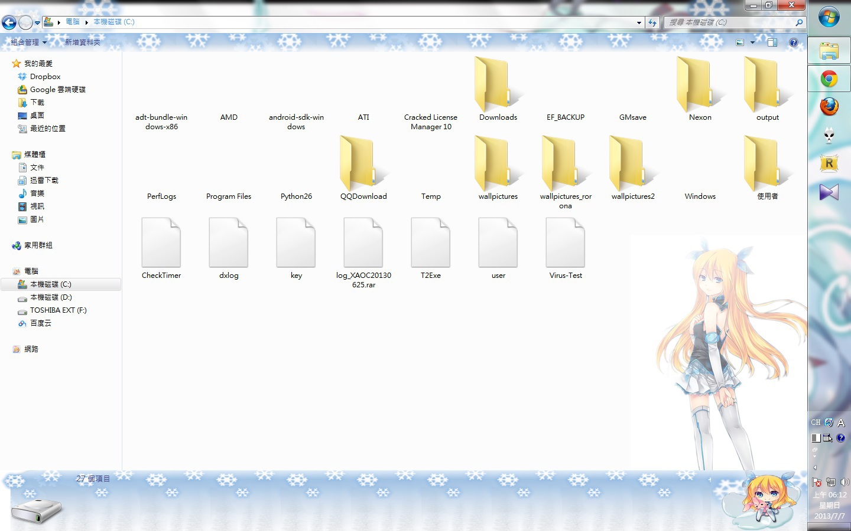
Task: Click the Forward navigation arrow
Action: pos(25,22)
